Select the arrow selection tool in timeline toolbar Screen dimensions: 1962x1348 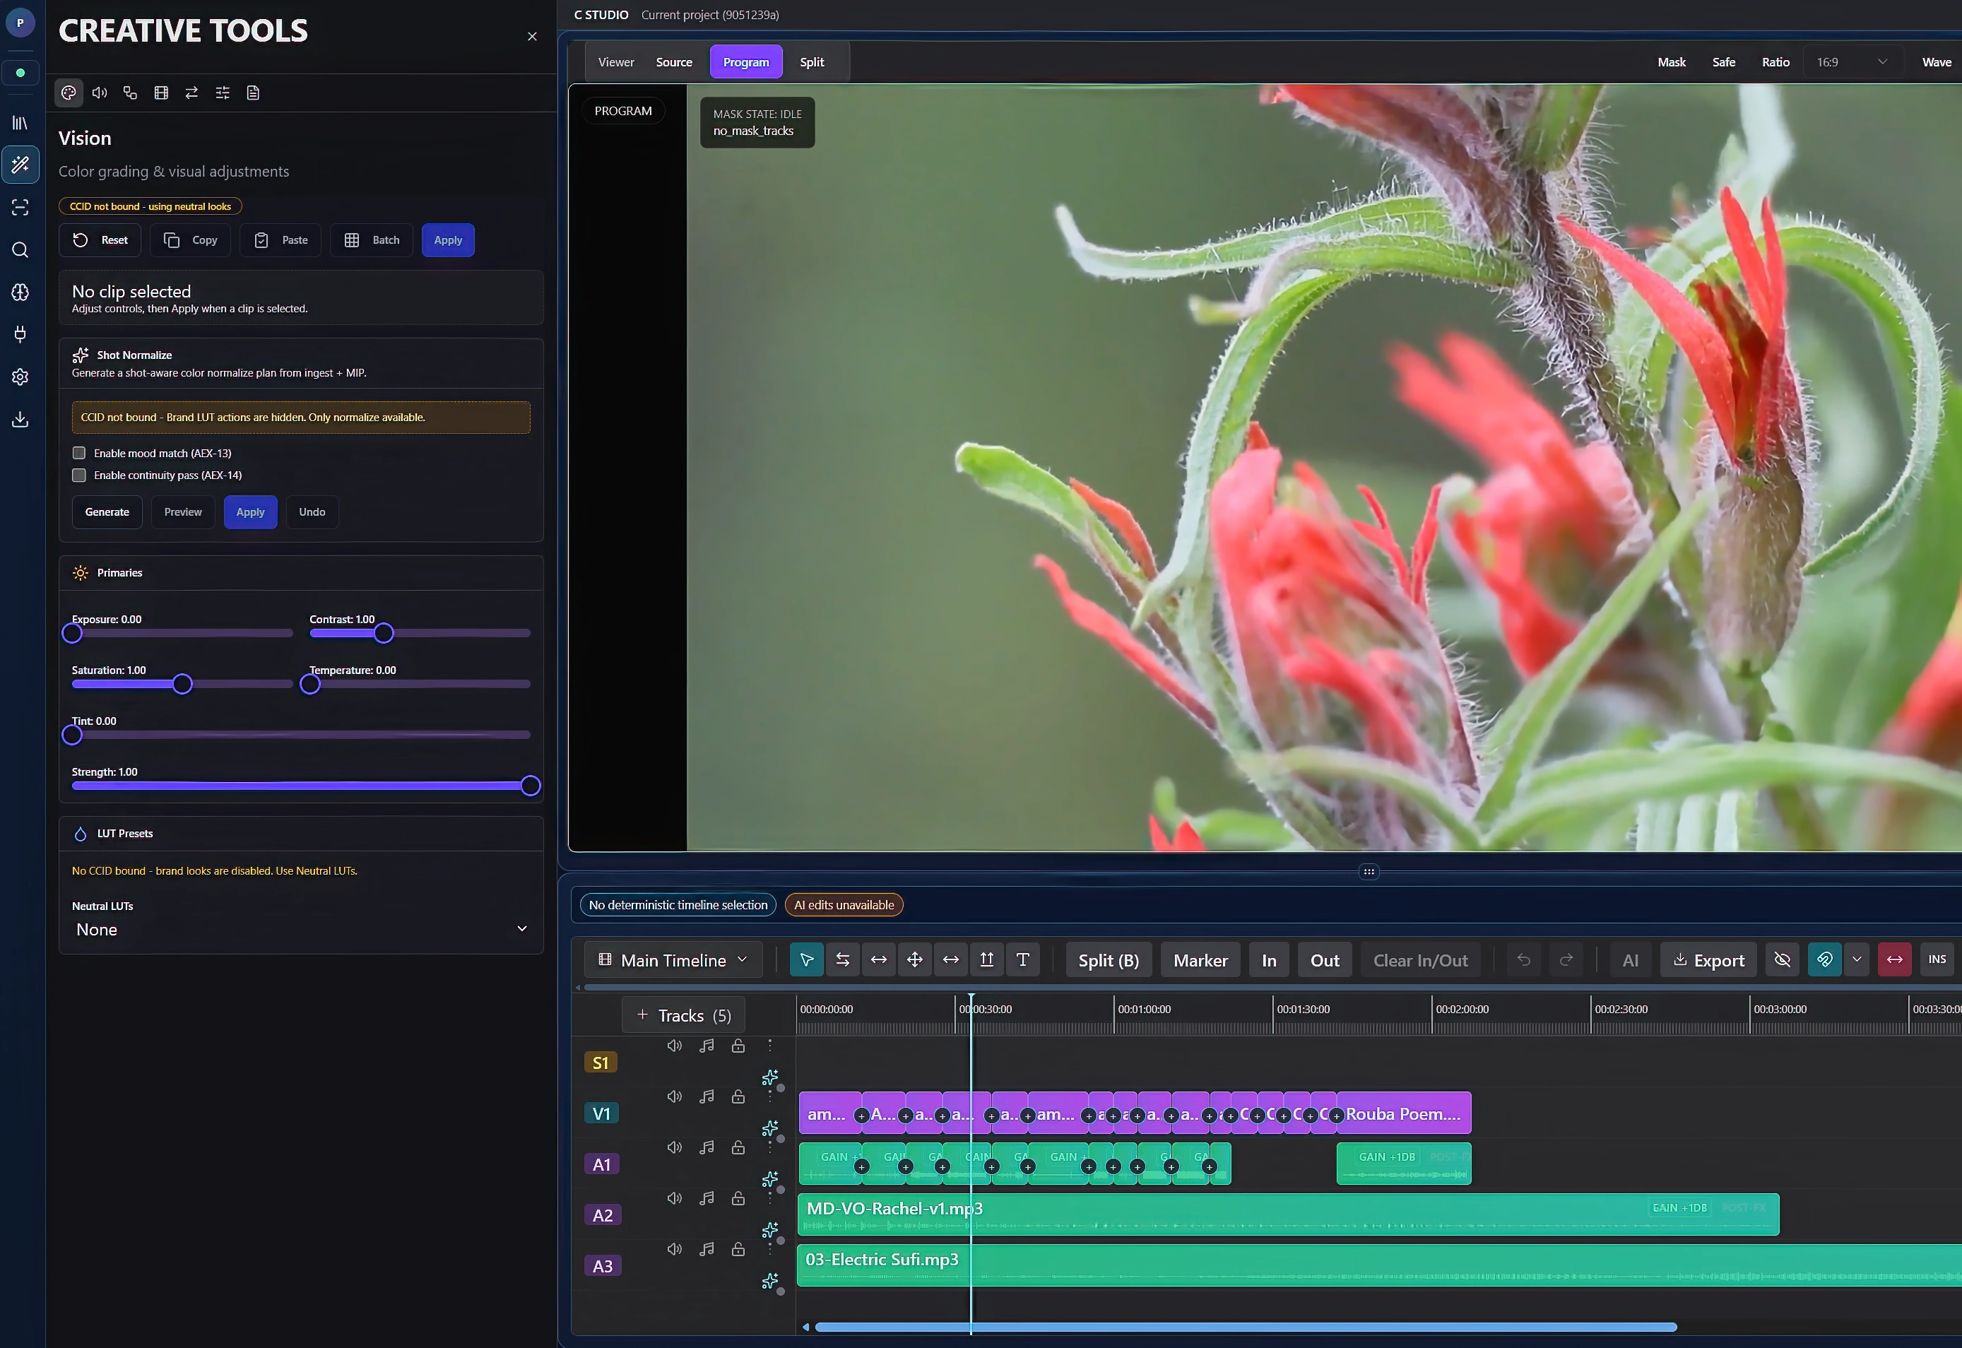coord(805,959)
